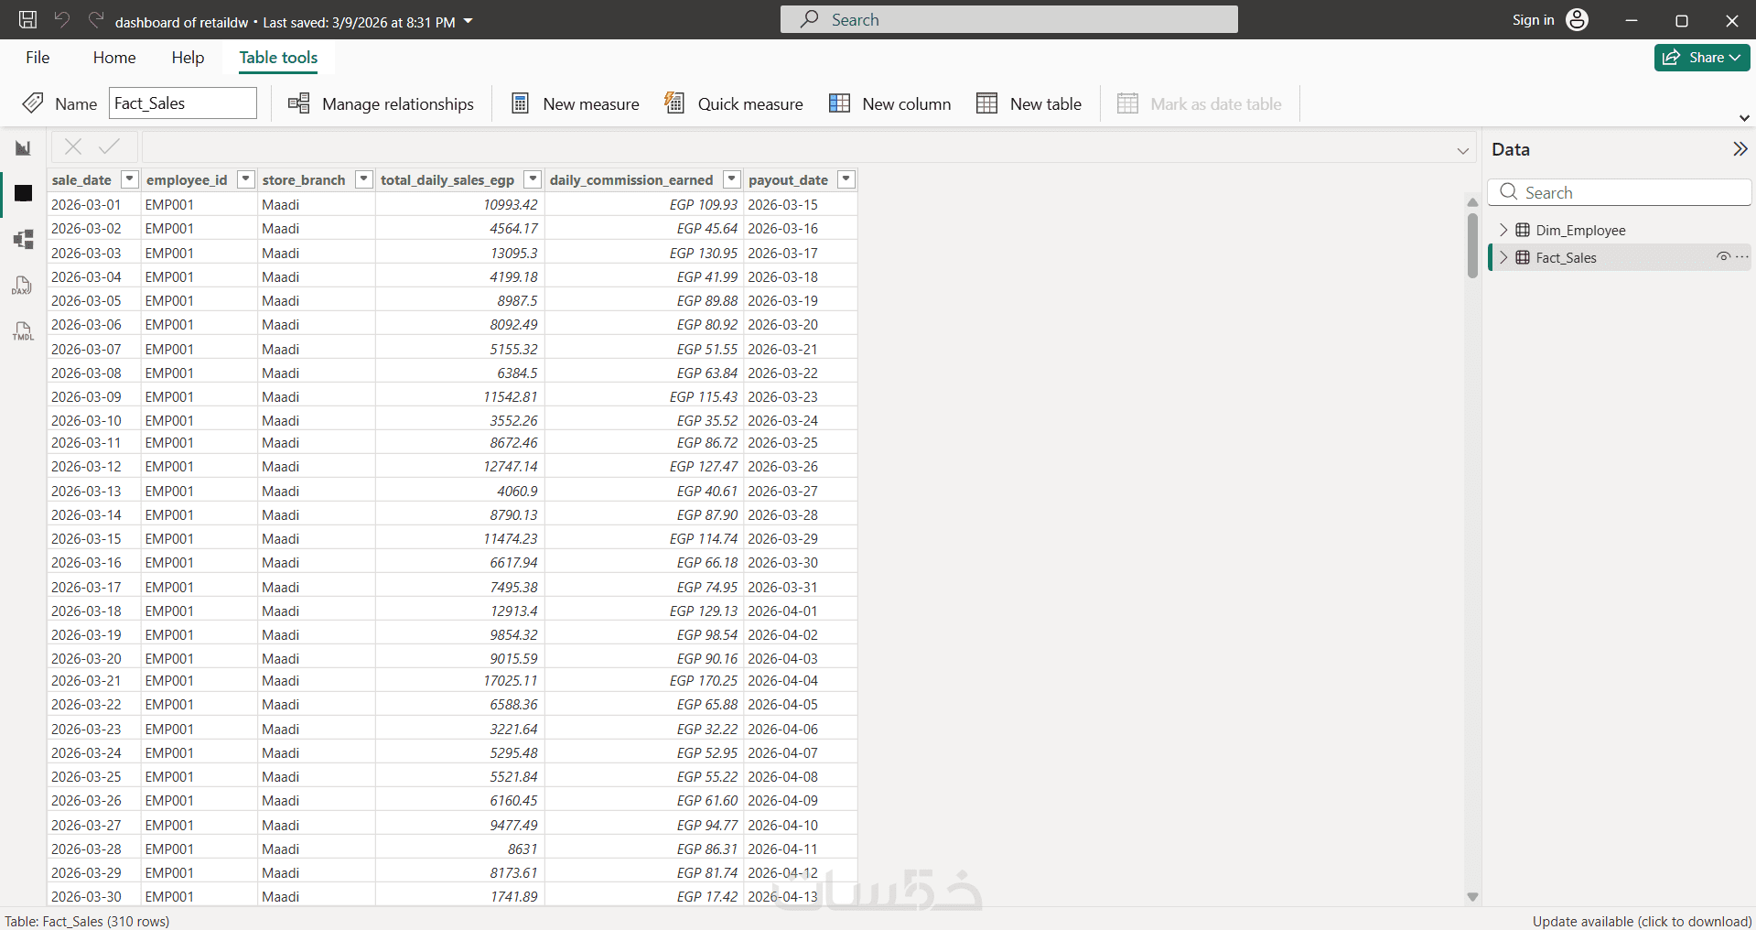Click the Quick measure icon
Viewport: 1756px width, 930px height.
pyautogui.click(x=674, y=103)
